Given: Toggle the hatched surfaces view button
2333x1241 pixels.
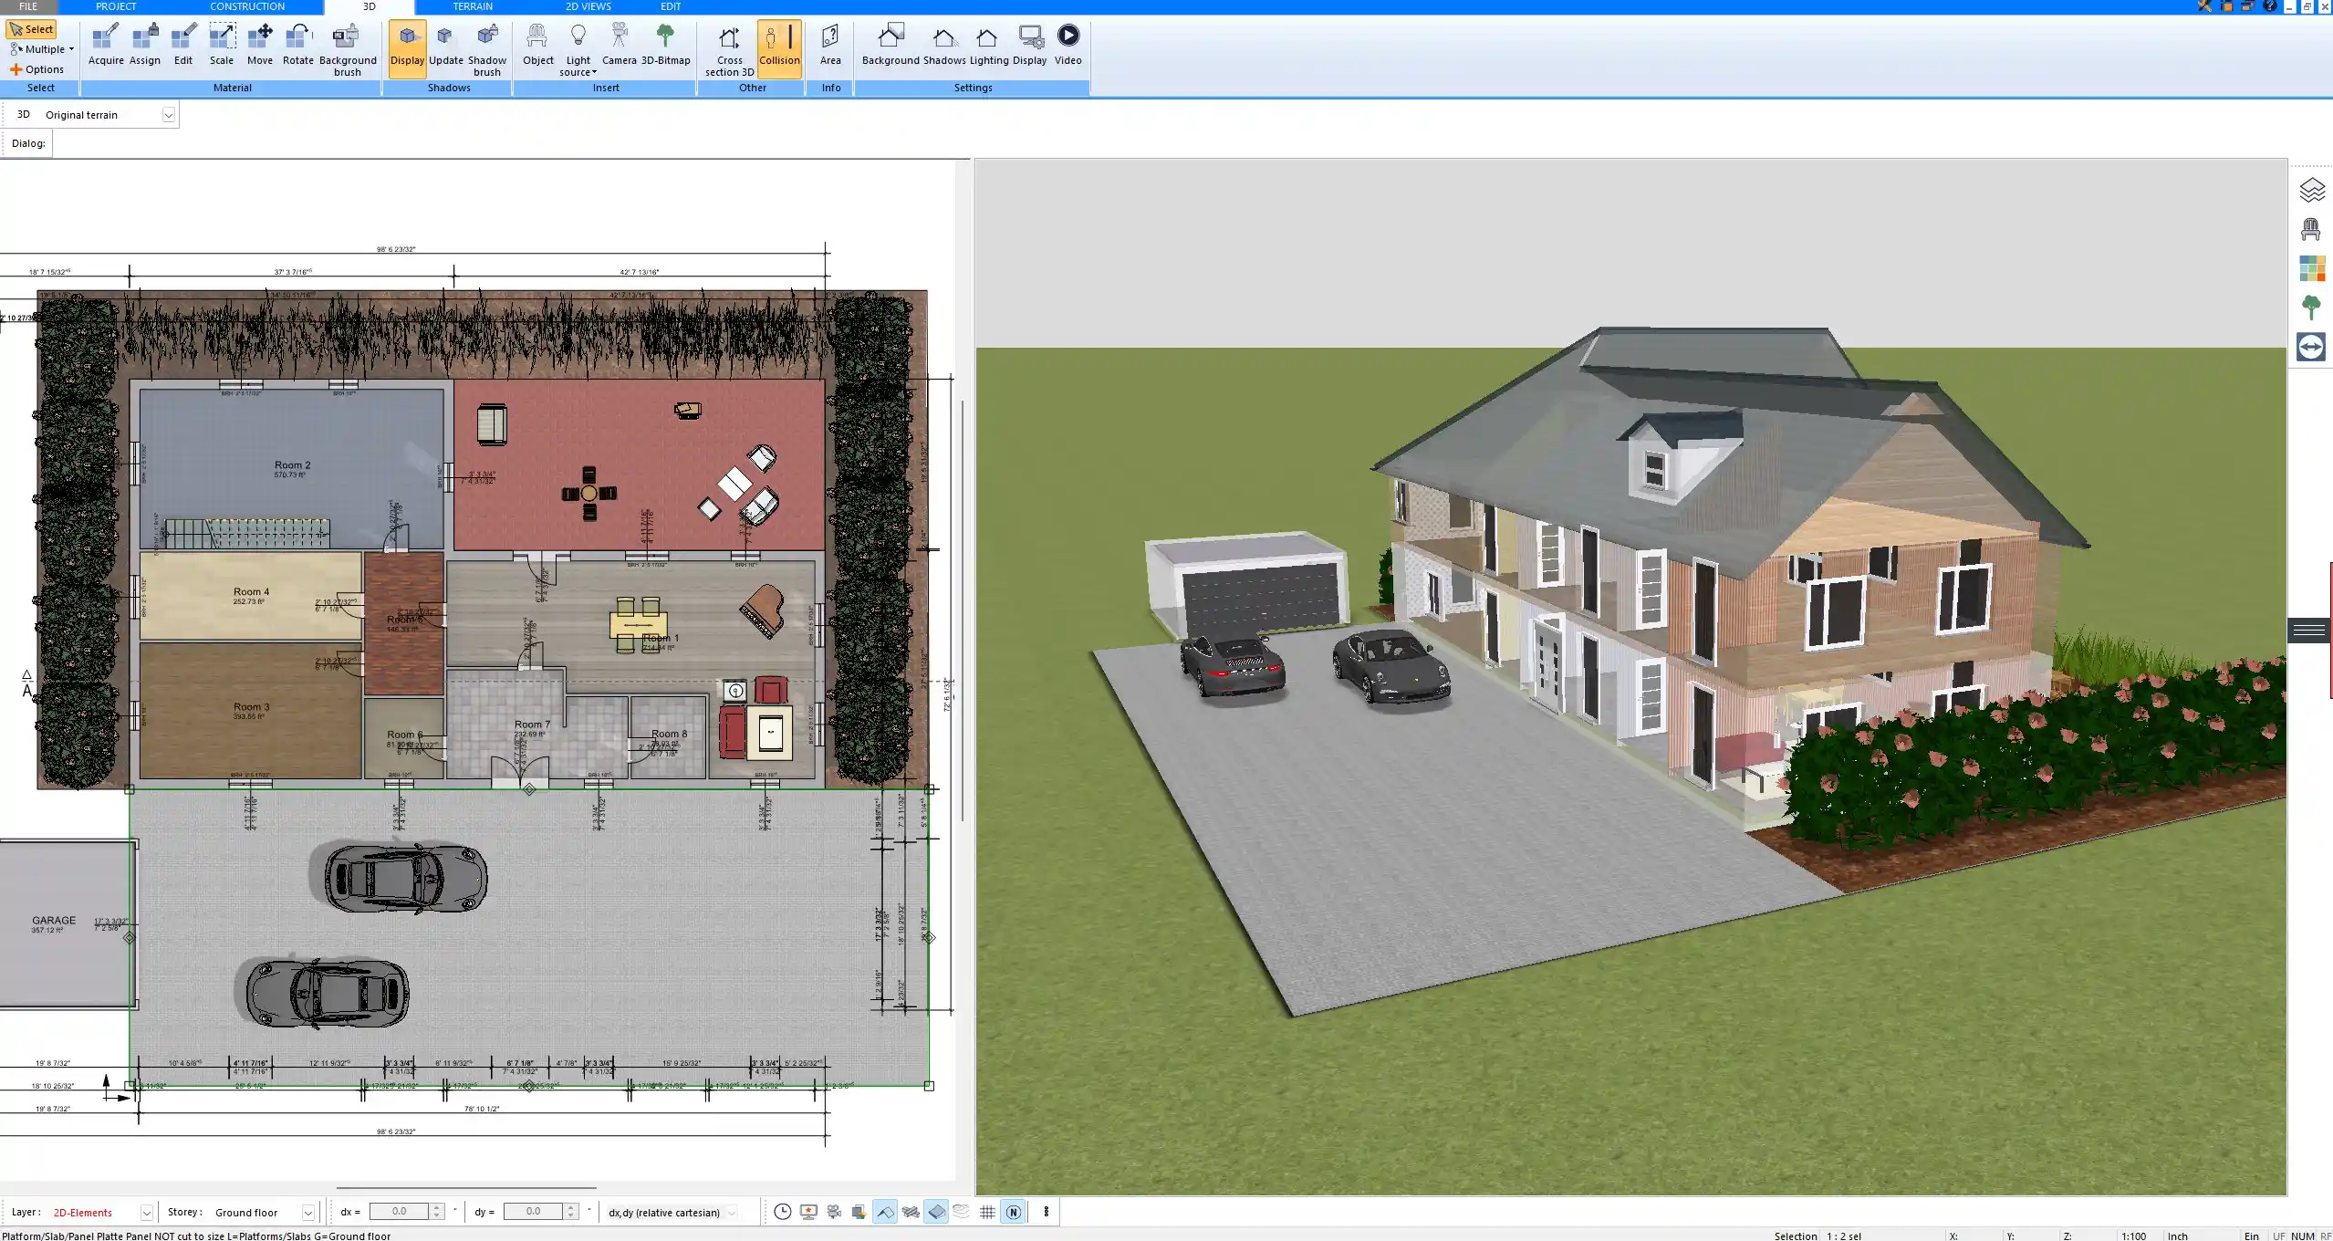Looking at the screenshot, I should (x=911, y=1212).
